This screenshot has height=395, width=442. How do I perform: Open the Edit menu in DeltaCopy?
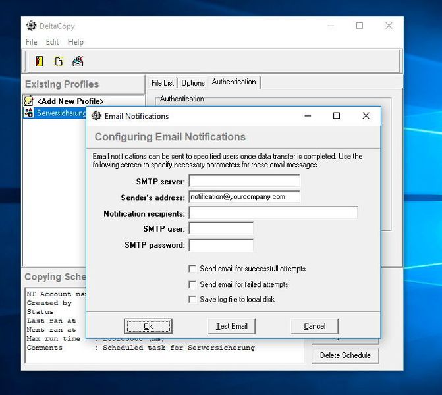[52, 42]
